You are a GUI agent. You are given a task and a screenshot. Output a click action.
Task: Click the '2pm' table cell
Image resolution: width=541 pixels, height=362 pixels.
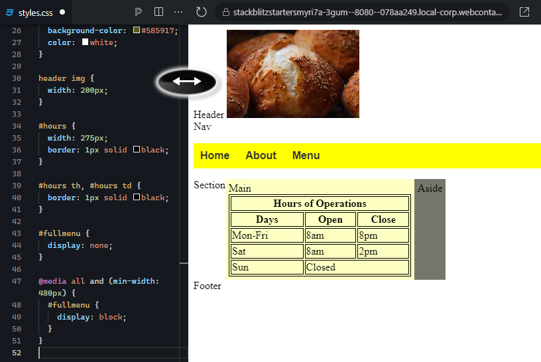383,251
